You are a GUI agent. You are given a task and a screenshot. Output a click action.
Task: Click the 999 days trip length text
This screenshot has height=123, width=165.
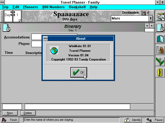[x=70, y=19]
